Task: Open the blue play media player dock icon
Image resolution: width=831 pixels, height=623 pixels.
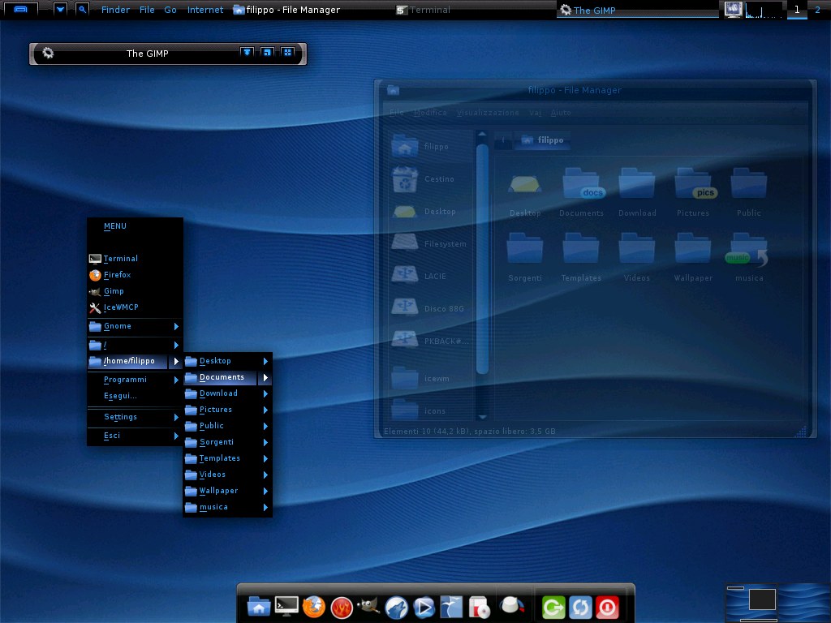Action: [424, 607]
